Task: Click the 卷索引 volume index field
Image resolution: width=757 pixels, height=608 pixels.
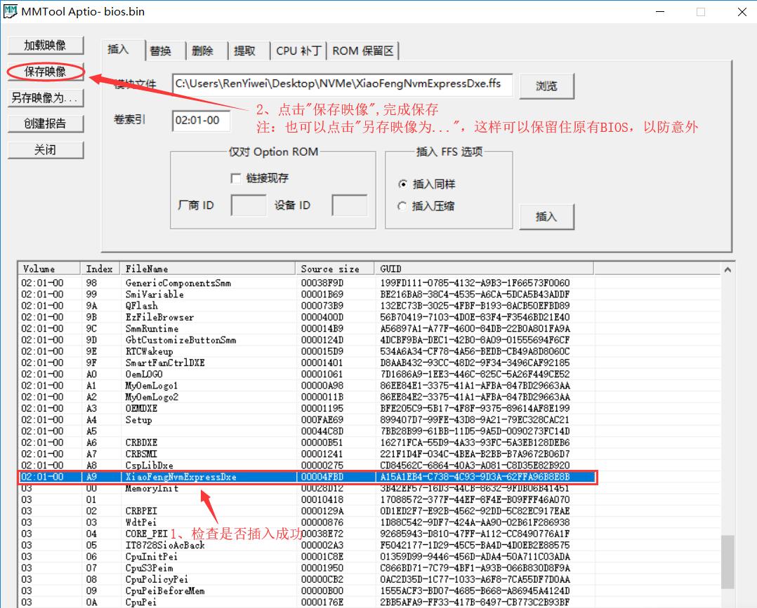Action: pyautogui.click(x=199, y=121)
